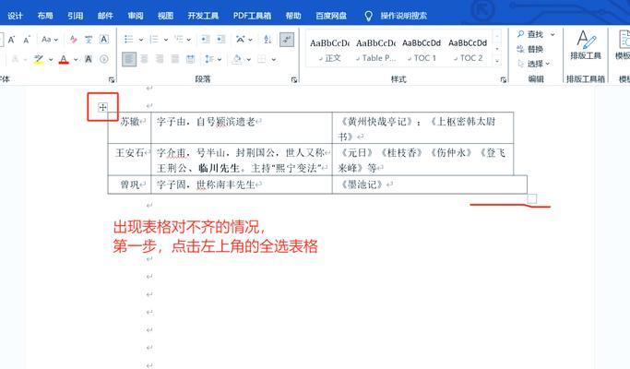630x369 pixels.
Task: Toggle distributed alignment
Action: (x=190, y=59)
